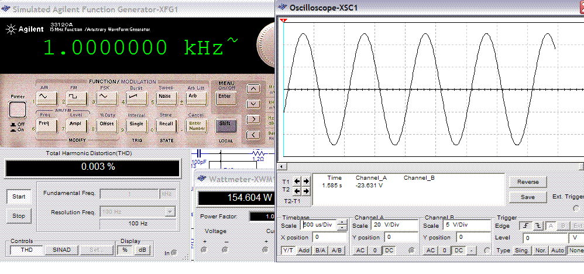
Task: Click Channel A Y position field
Action: 401,237
